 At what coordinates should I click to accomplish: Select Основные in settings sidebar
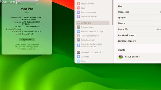pos(93,23)
